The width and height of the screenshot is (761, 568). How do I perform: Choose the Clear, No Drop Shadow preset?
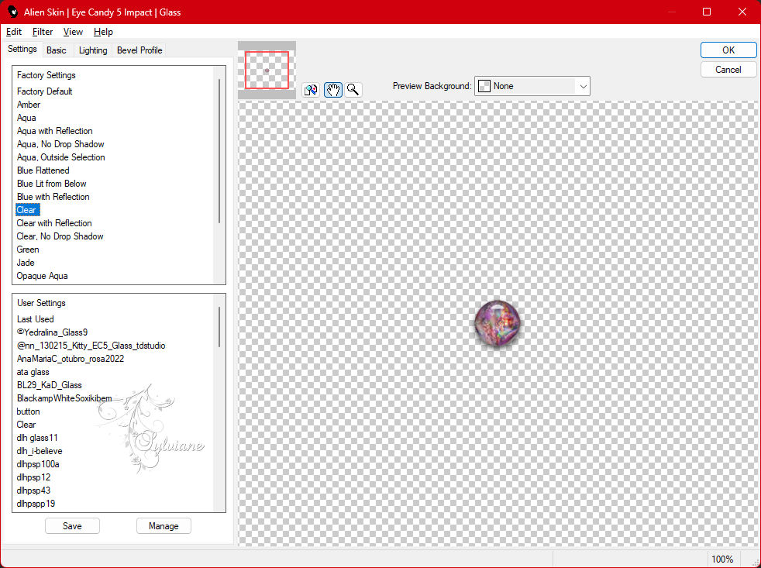[60, 236]
